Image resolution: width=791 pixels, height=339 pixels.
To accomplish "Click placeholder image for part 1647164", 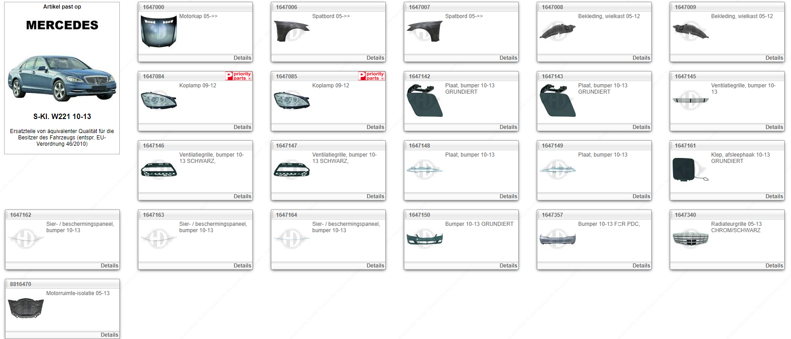I will [x=292, y=239].
